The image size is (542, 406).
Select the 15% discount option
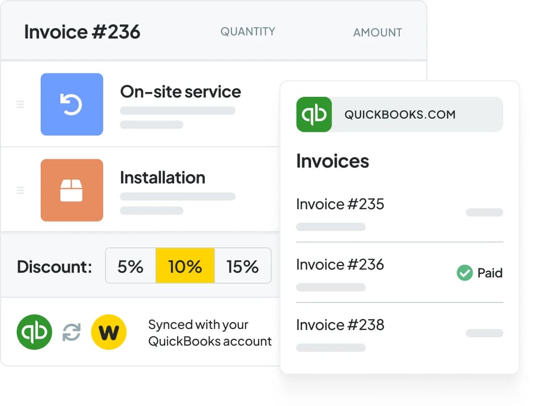tap(243, 266)
